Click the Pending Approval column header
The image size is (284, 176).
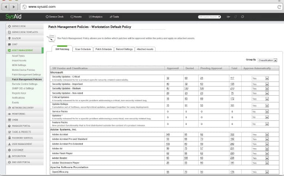coord(211,68)
